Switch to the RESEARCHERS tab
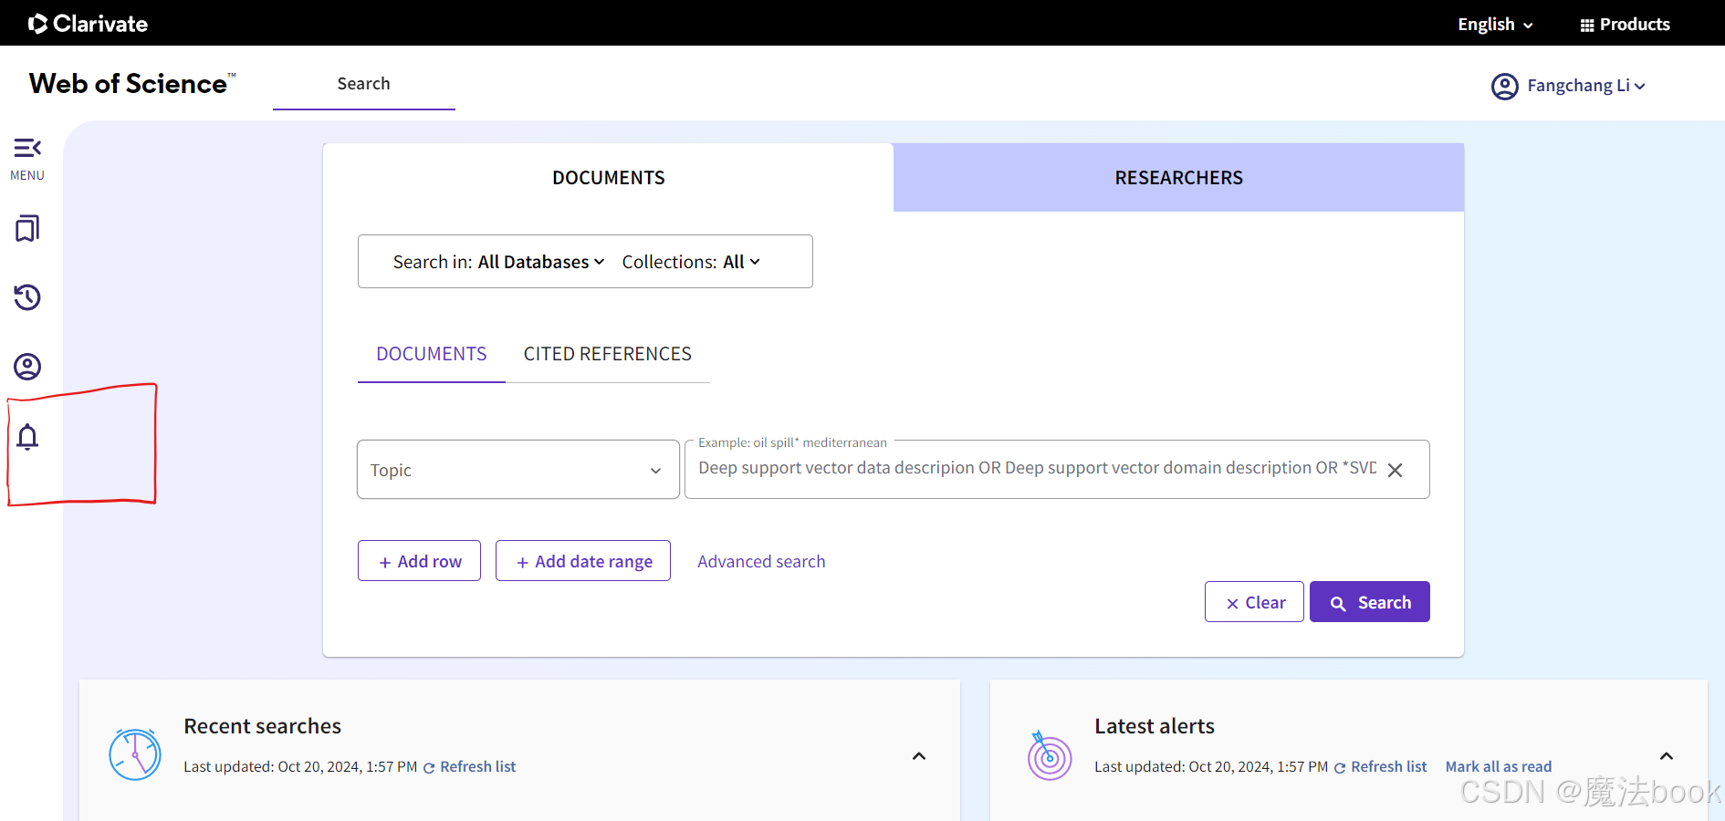Screen dimensions: 1725x821 pos(1178,178)
